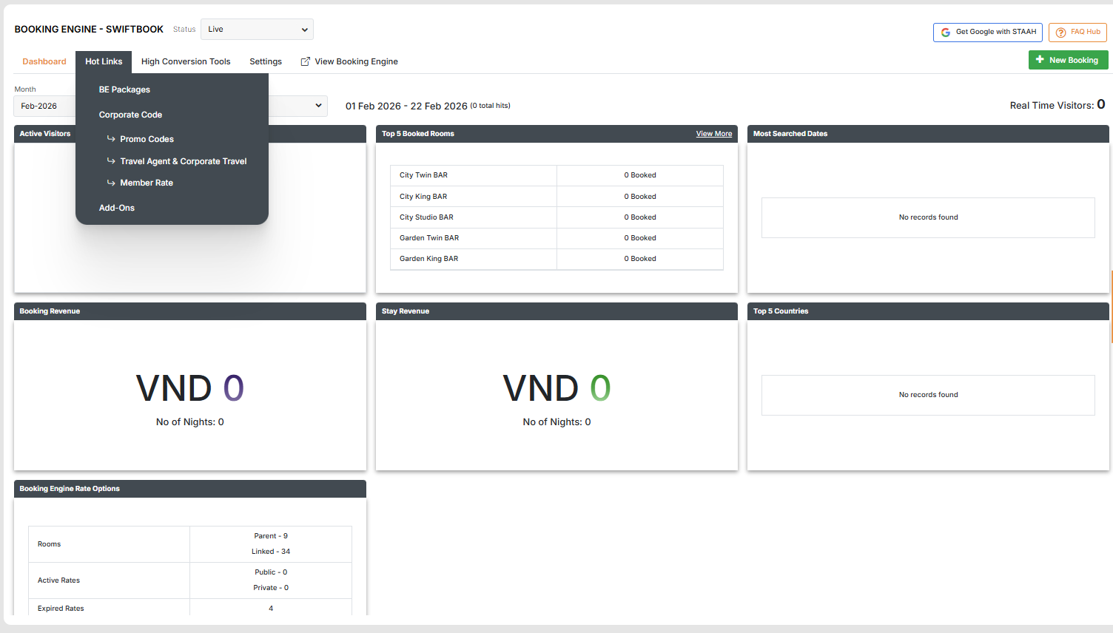The image size is (1113, 633).
Task: Choose Corporate Code in the menu
Action: [130, 115]
